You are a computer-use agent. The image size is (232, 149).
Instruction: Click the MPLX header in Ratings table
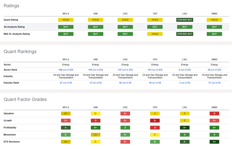pos(66,14)
